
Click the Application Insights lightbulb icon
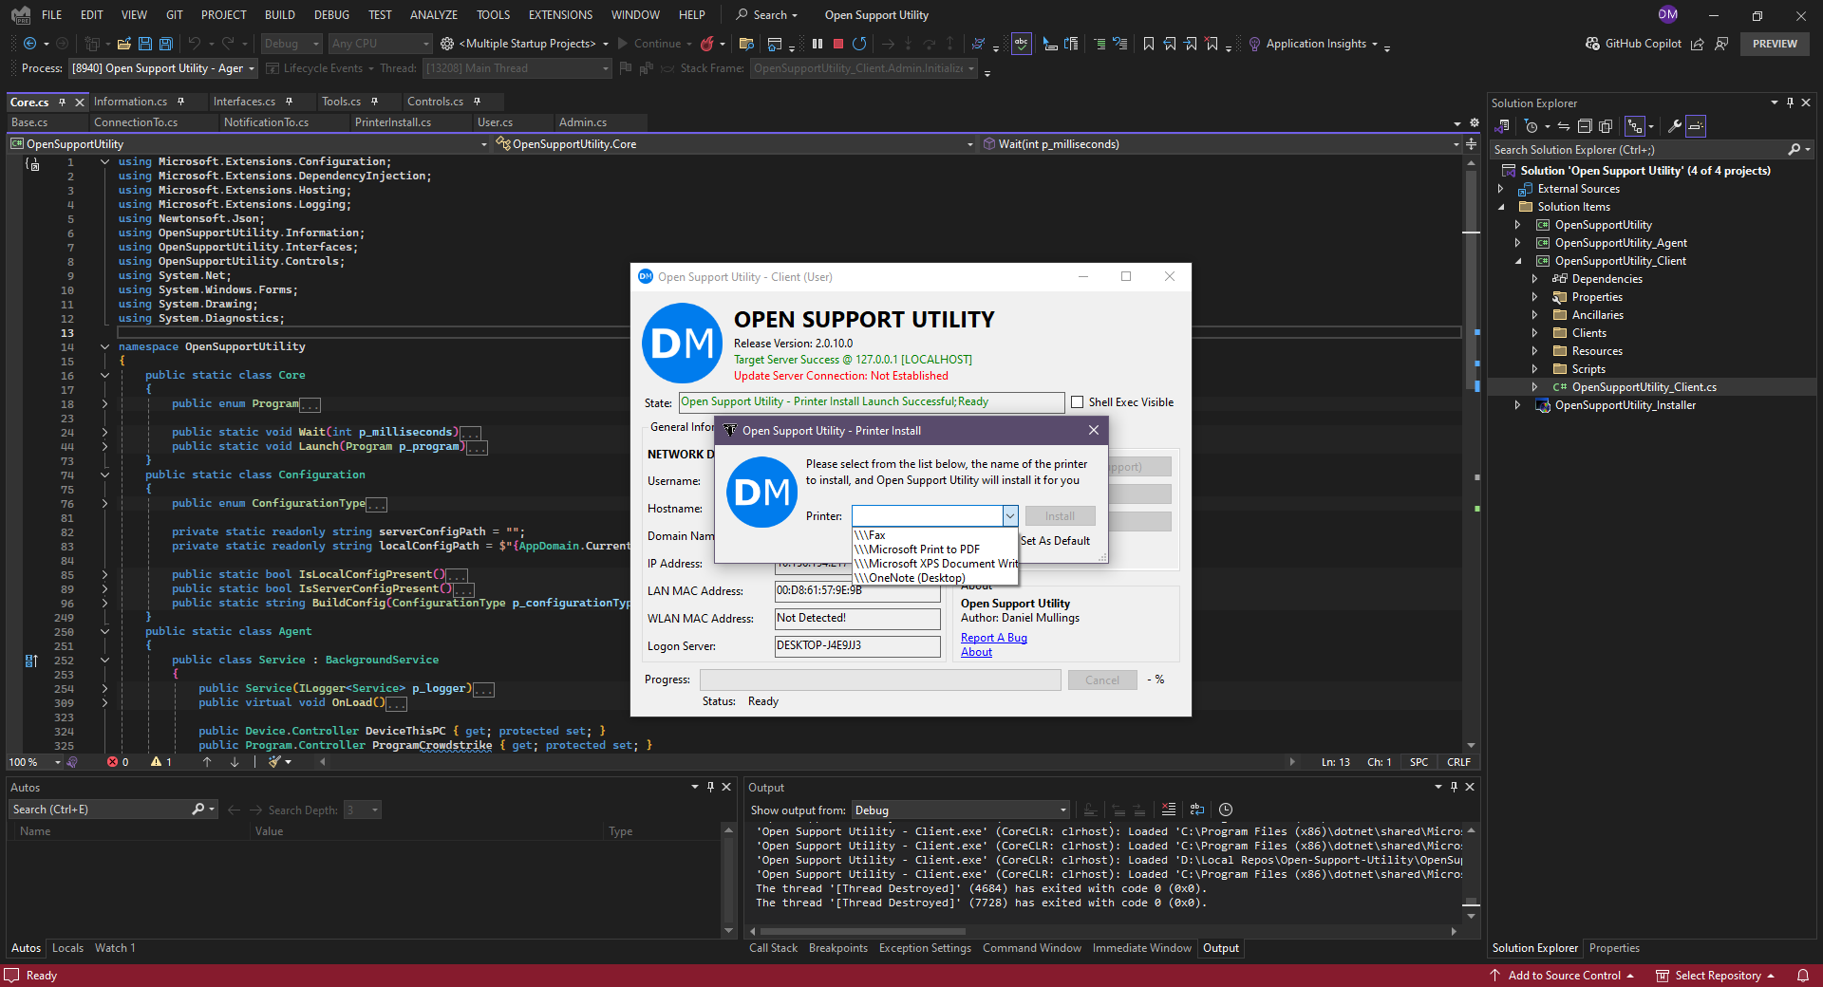click(x=1254, y=44)
